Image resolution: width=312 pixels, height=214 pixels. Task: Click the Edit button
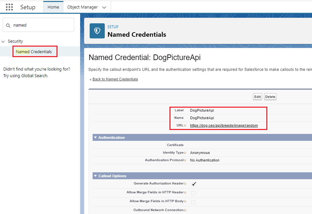coord(257,96)
